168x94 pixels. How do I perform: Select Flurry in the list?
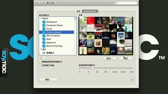point(56,29)
